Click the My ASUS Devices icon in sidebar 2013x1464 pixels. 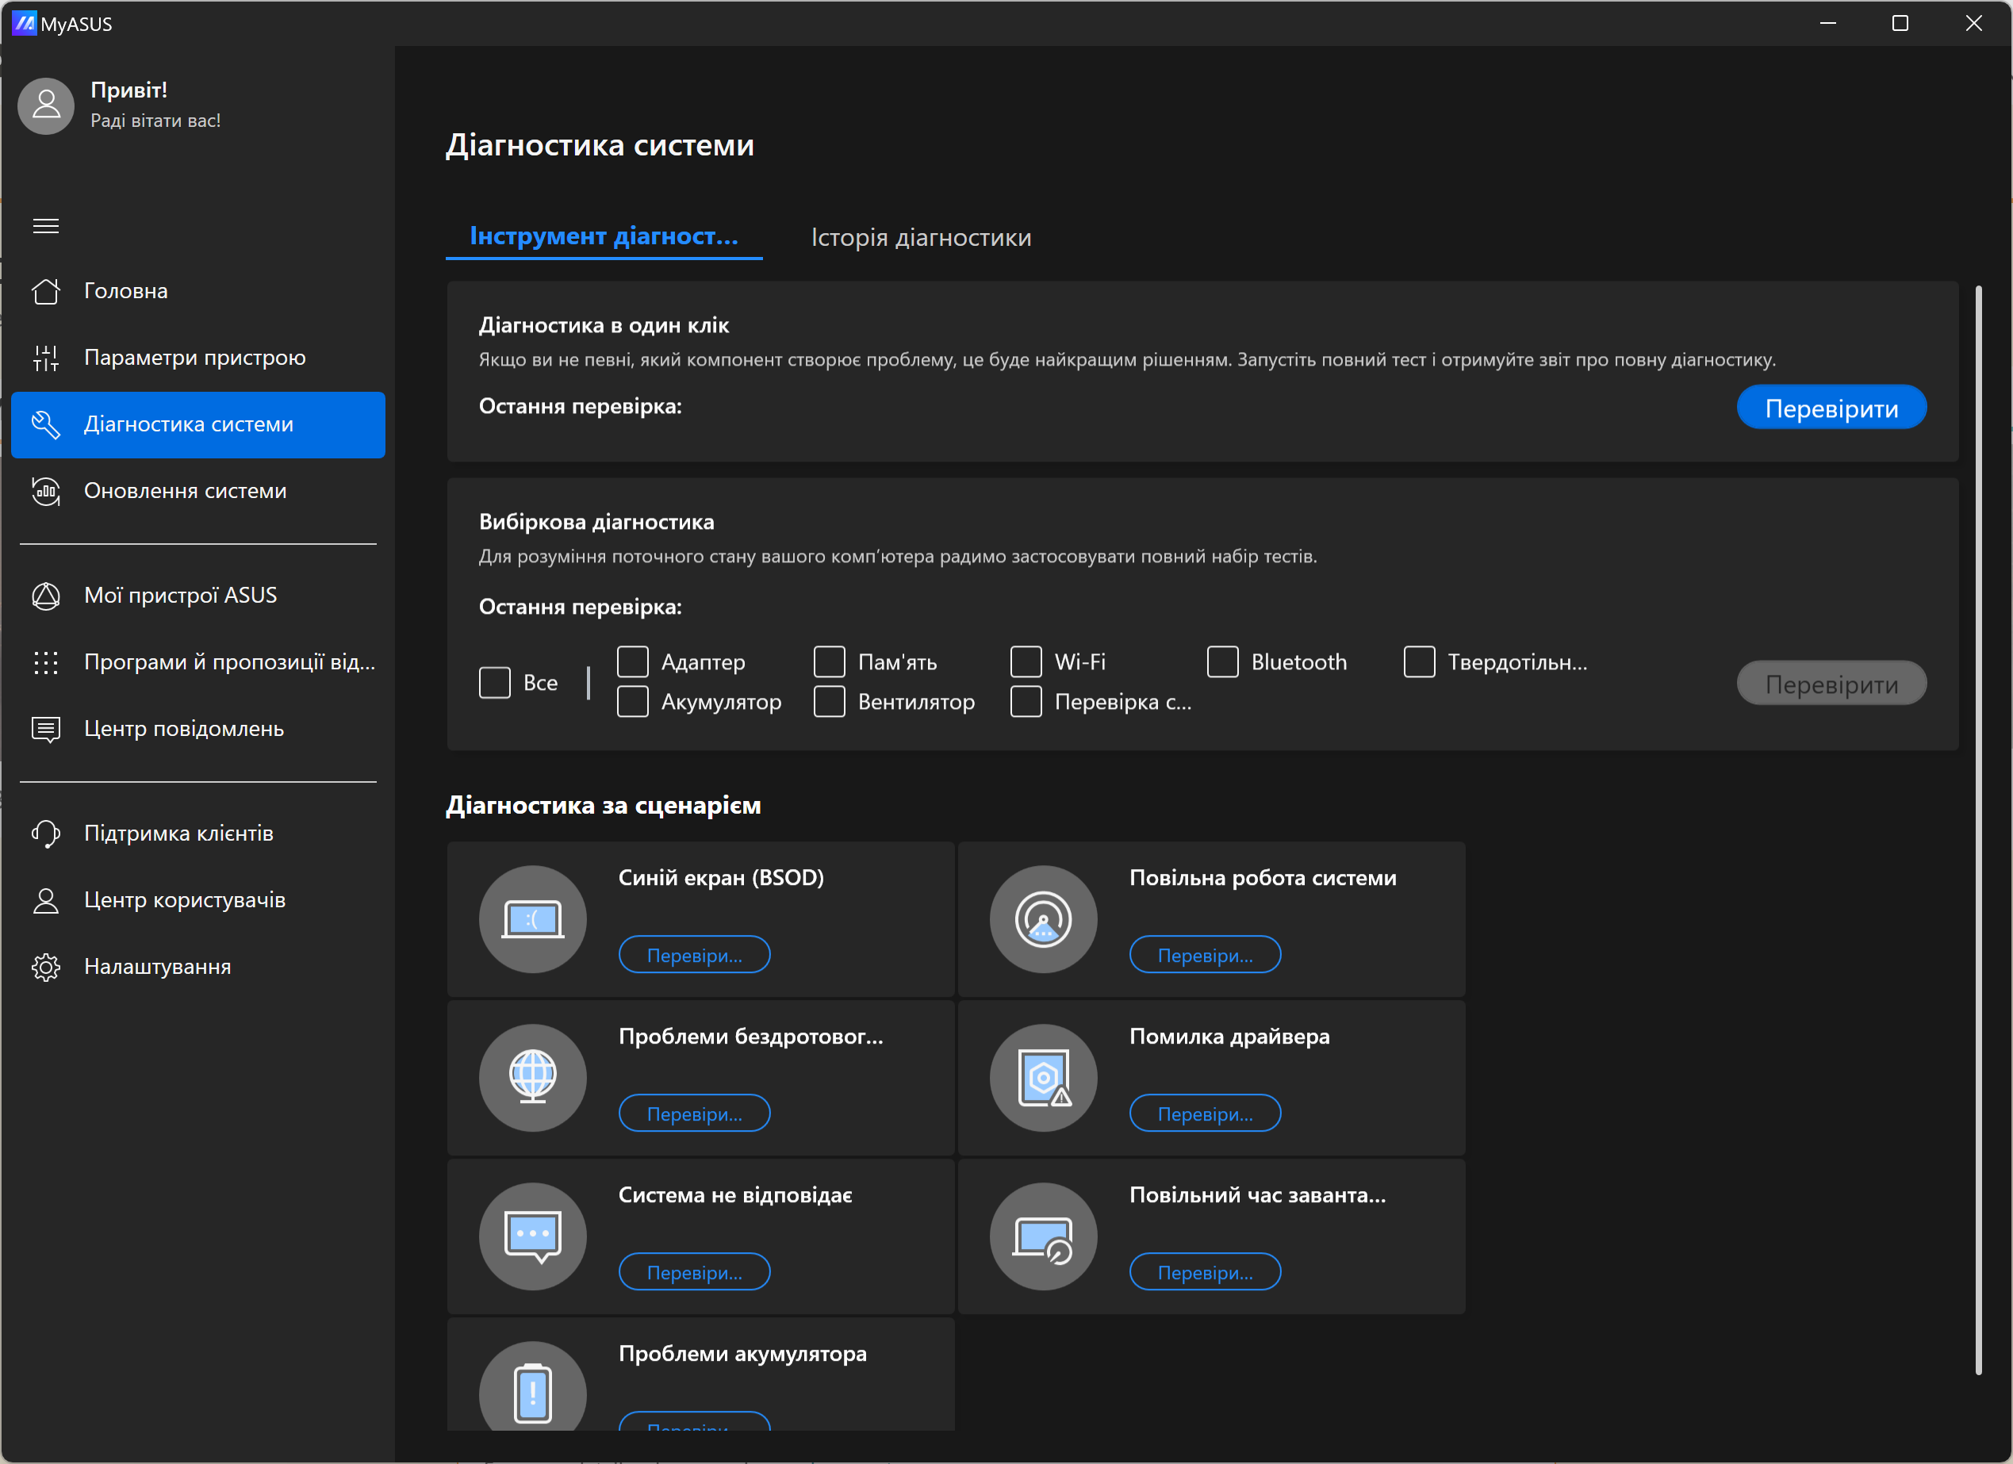pyautogui.click(x=47, y=596)
